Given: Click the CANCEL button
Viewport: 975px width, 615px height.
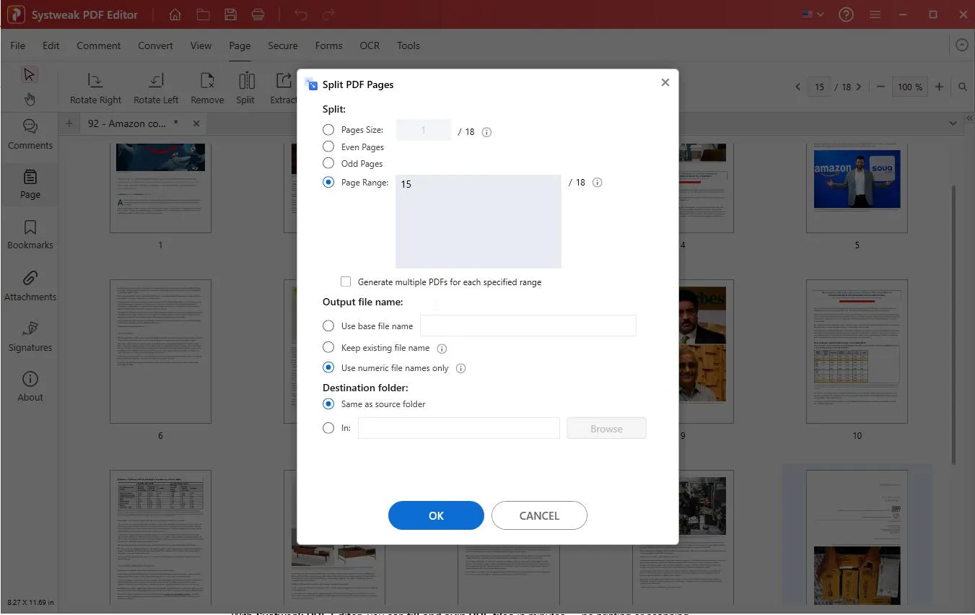Looking at the screenshot, I should pos(539,515).
